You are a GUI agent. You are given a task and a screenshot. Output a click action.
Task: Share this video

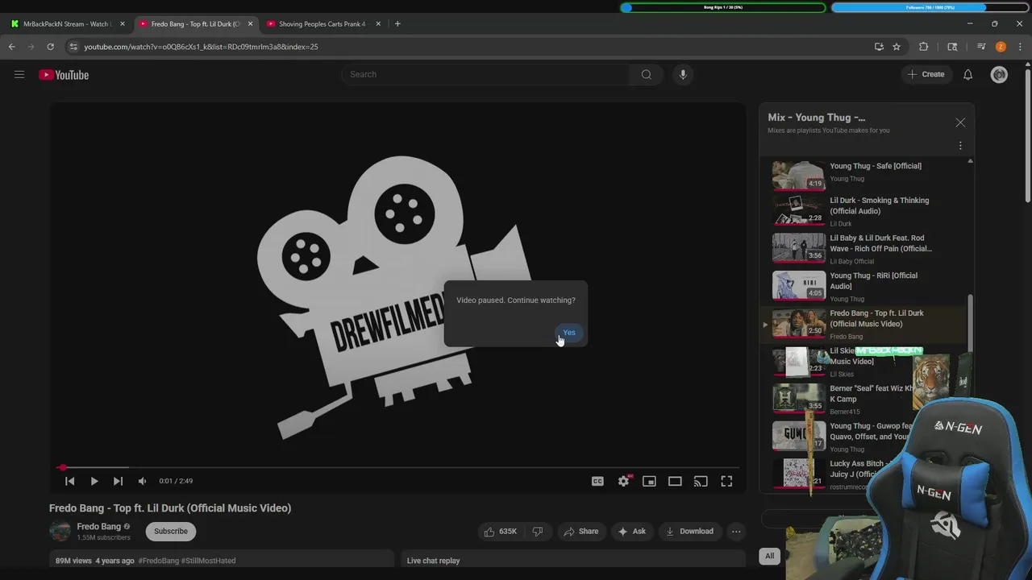tap(580, 531)
